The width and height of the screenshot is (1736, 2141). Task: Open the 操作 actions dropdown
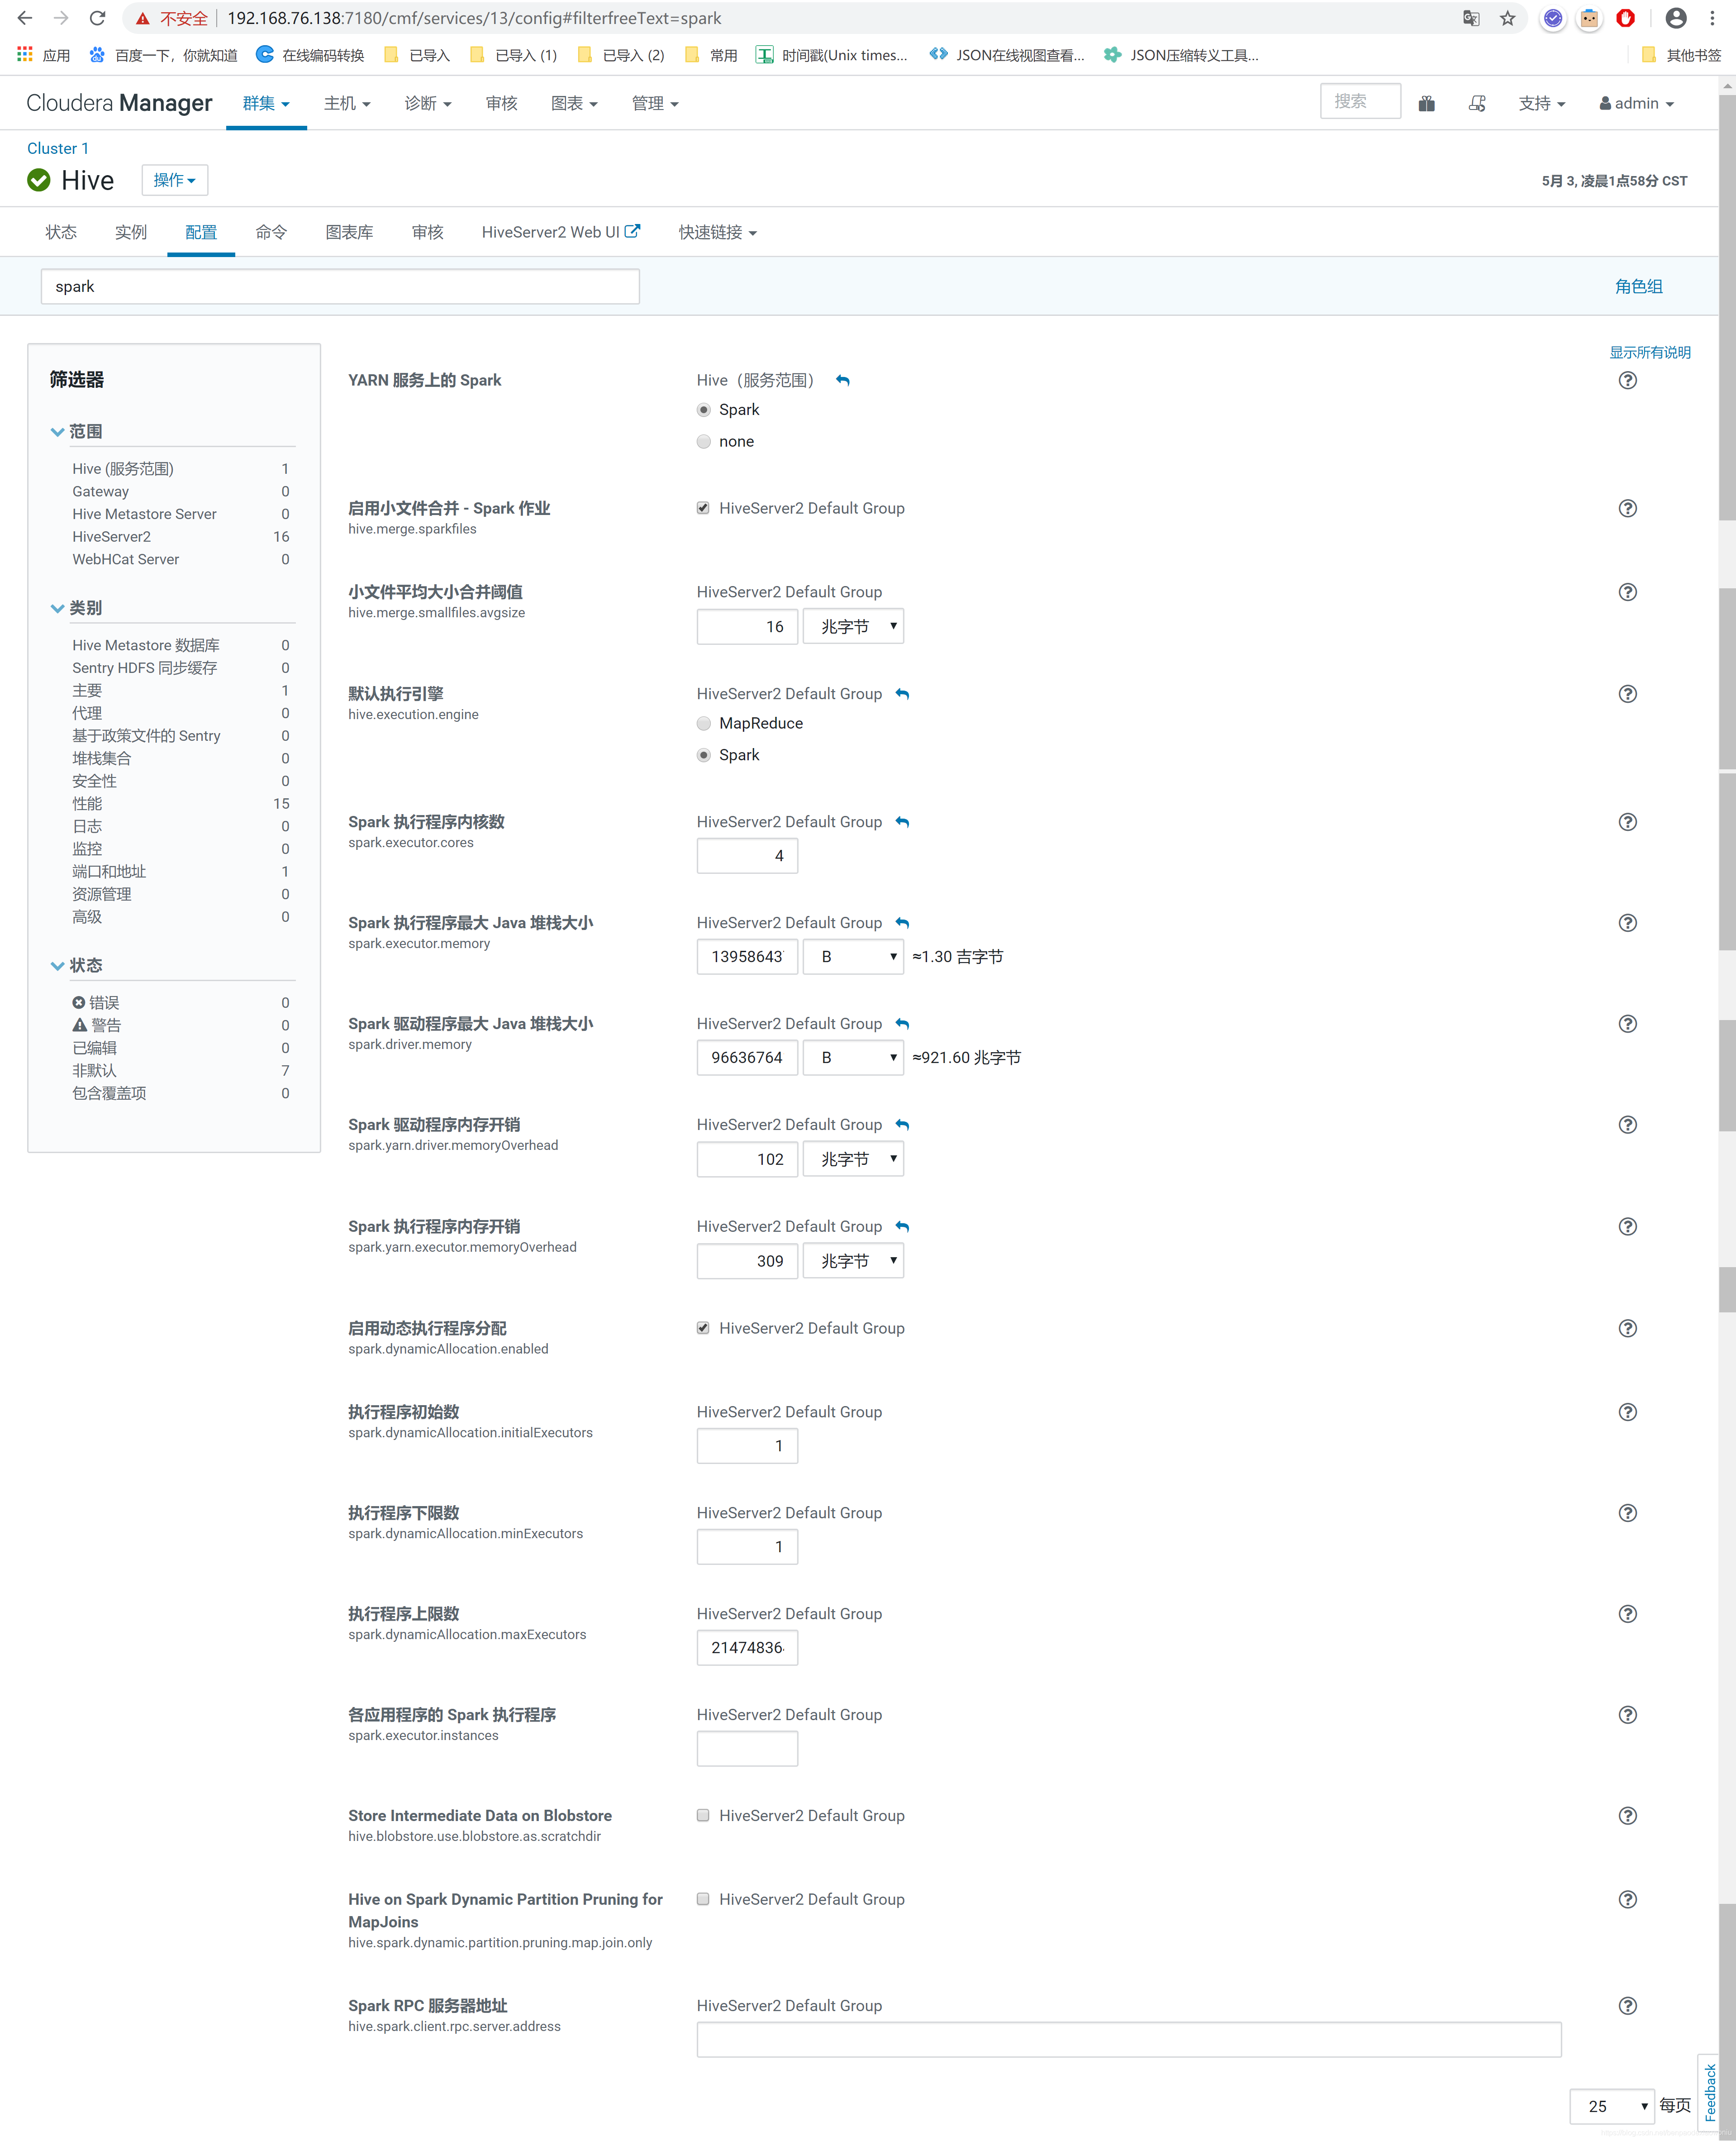pos(174,180)
